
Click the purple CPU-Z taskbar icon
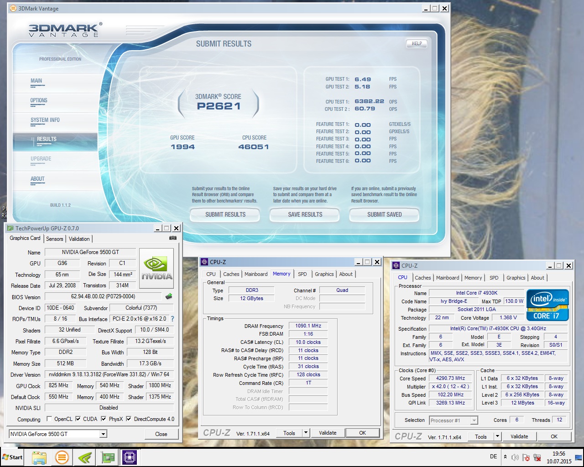pyautogui.click(x=130, y=457)
